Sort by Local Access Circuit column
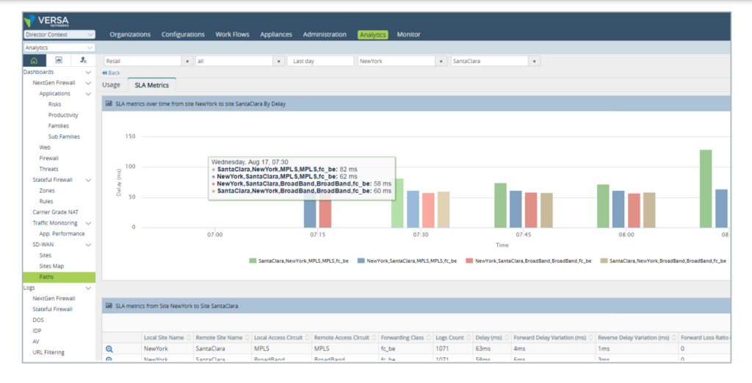Viewport: 752px width, 383px height. tap(281, 338)
